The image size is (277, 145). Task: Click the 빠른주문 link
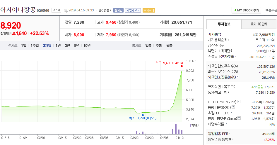(271, 11)
